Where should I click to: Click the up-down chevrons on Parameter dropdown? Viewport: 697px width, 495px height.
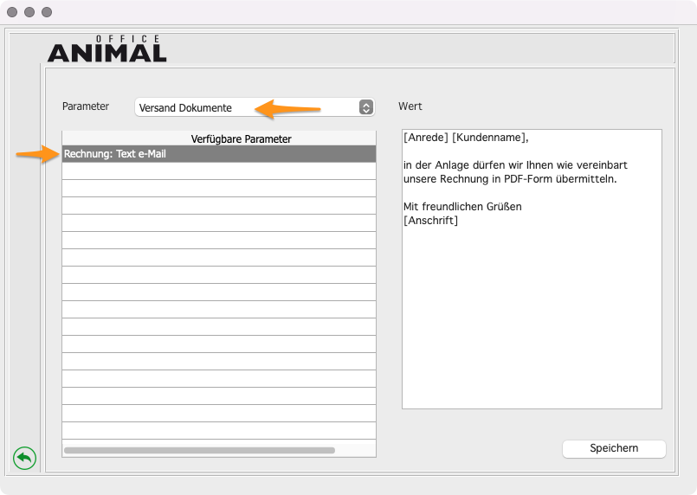[366, 107]
